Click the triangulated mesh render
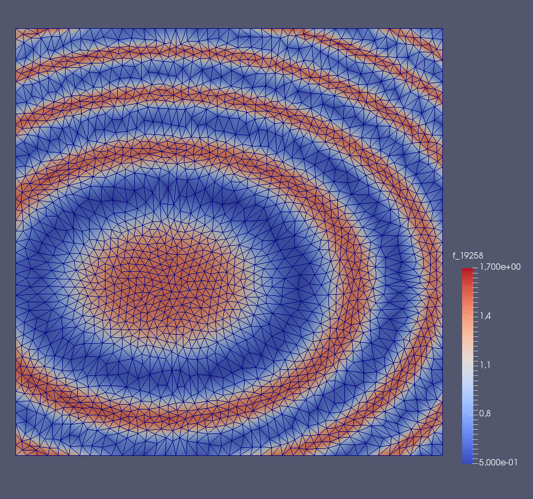The image size is (533, 499). tap(229, 242)
